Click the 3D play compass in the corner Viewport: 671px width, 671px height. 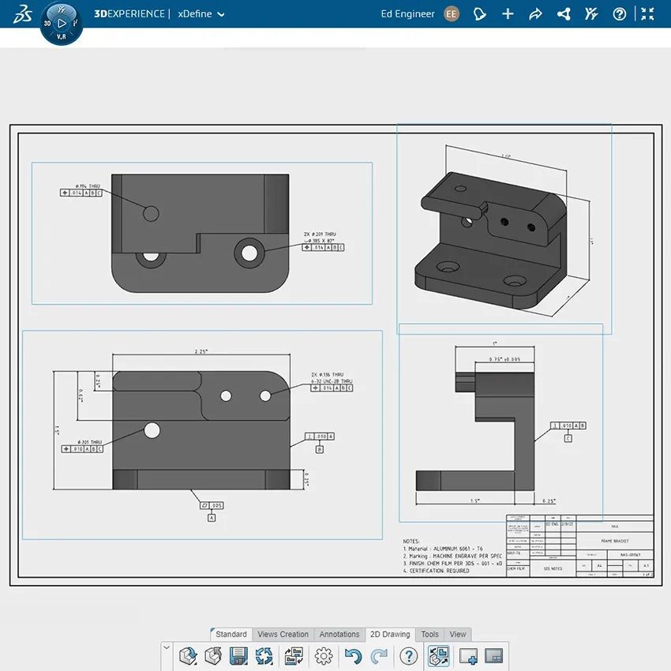pos(62,22)
